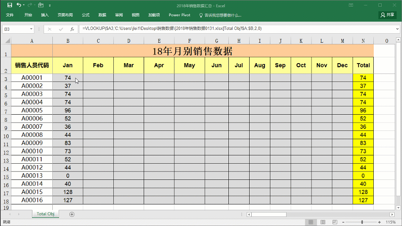Open the 加载项 ribbon tab
Viewport: 402px width, 226px height.
tap(154, 15)
